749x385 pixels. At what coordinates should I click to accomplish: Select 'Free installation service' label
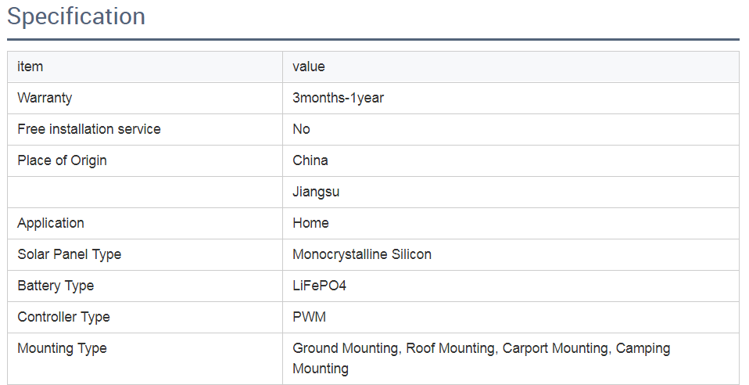click(x=89, y=129)
